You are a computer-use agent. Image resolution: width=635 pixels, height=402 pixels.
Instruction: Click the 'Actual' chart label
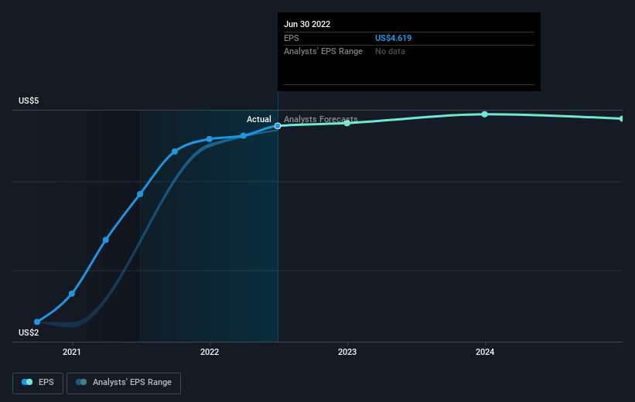pyautogui.click(x=259, y=119)
